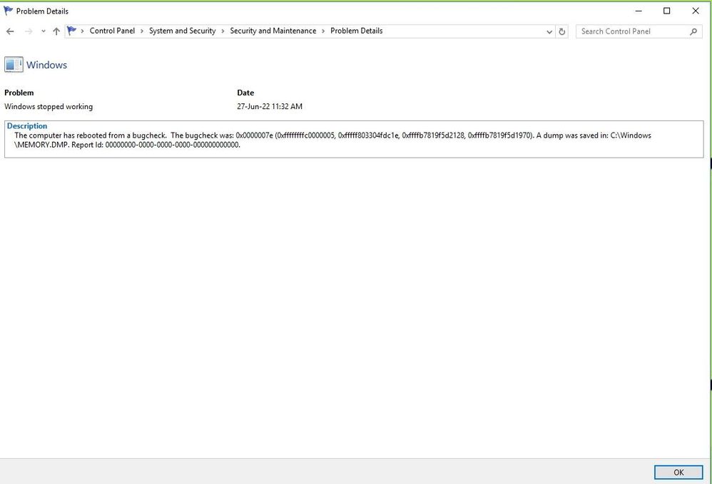
Task: Click the Forward navigation arrow
Action: pyautogui.click(x=28, y=31)
